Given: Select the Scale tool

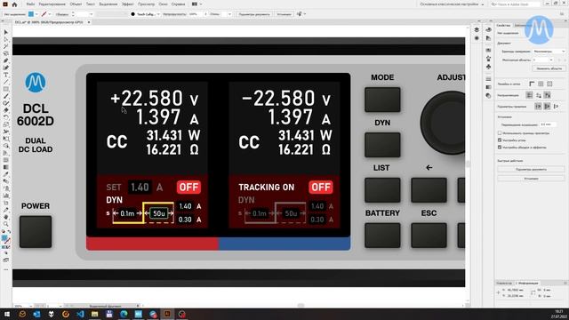Looking at the screenshot, I should click(6, 124).
